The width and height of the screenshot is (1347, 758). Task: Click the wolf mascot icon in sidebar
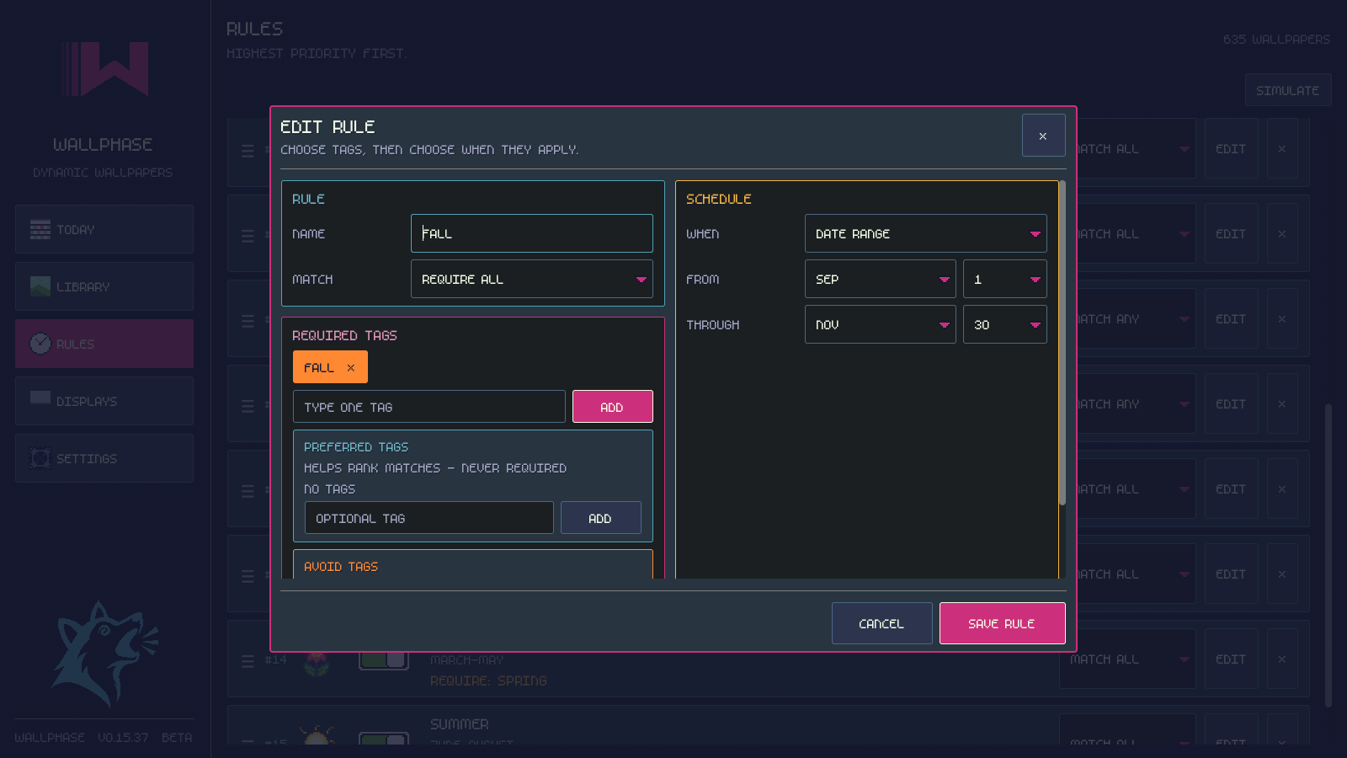[x=104, y=653]
